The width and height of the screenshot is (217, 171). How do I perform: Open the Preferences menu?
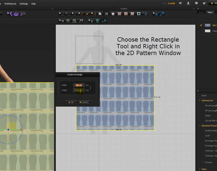tap(10, 4)
